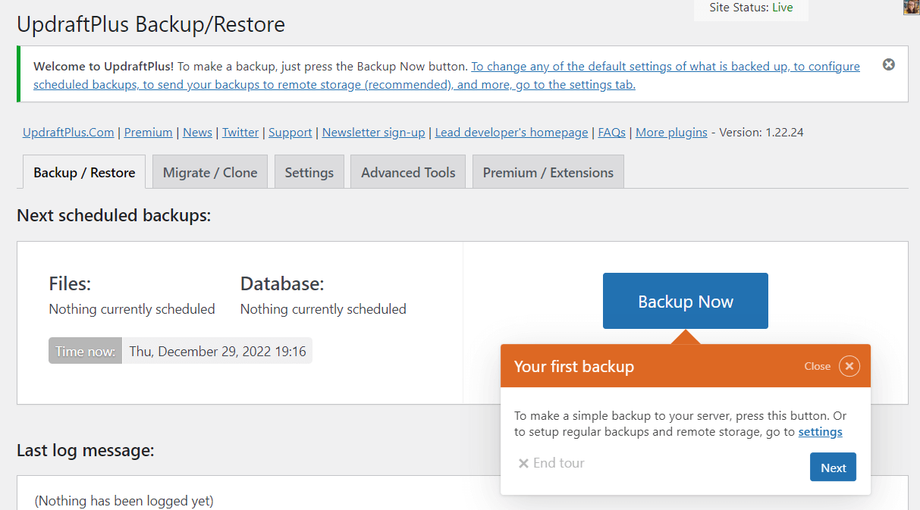
Task: Open the Premium link
Action: click(x=148, y=132)
